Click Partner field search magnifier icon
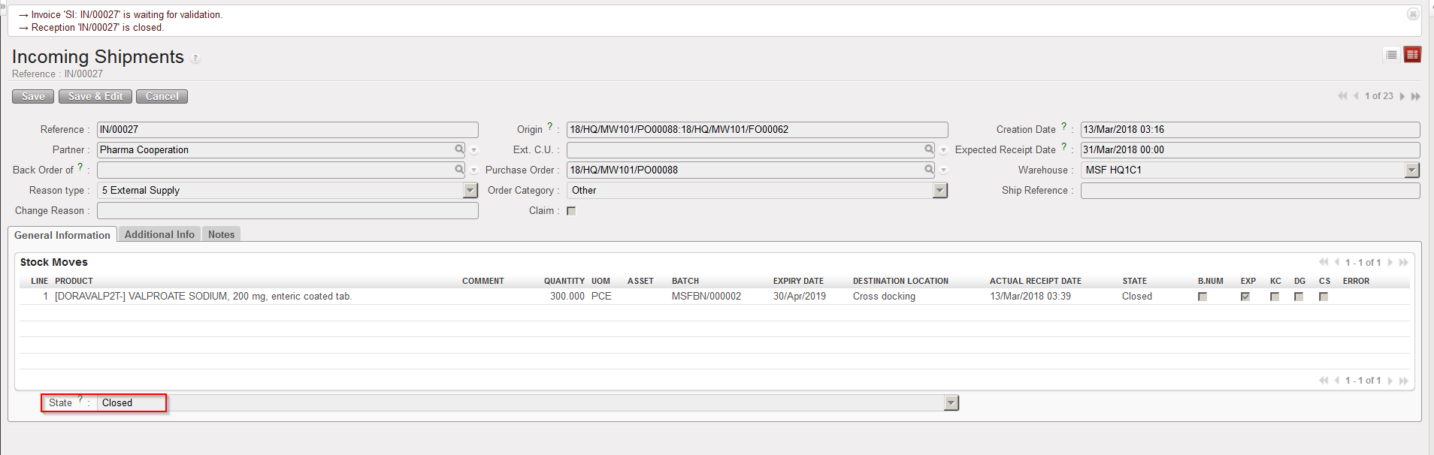This screenshot has width=1434, height=455. pyautogui.click(x=459, y=149)
